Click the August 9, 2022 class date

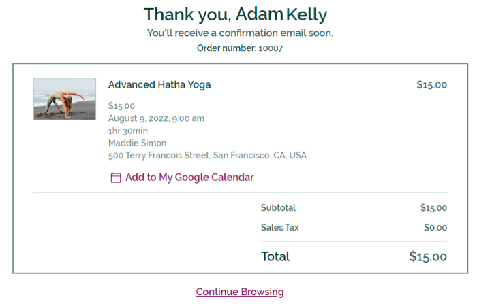pyautogui.click(x=156, y=118)
